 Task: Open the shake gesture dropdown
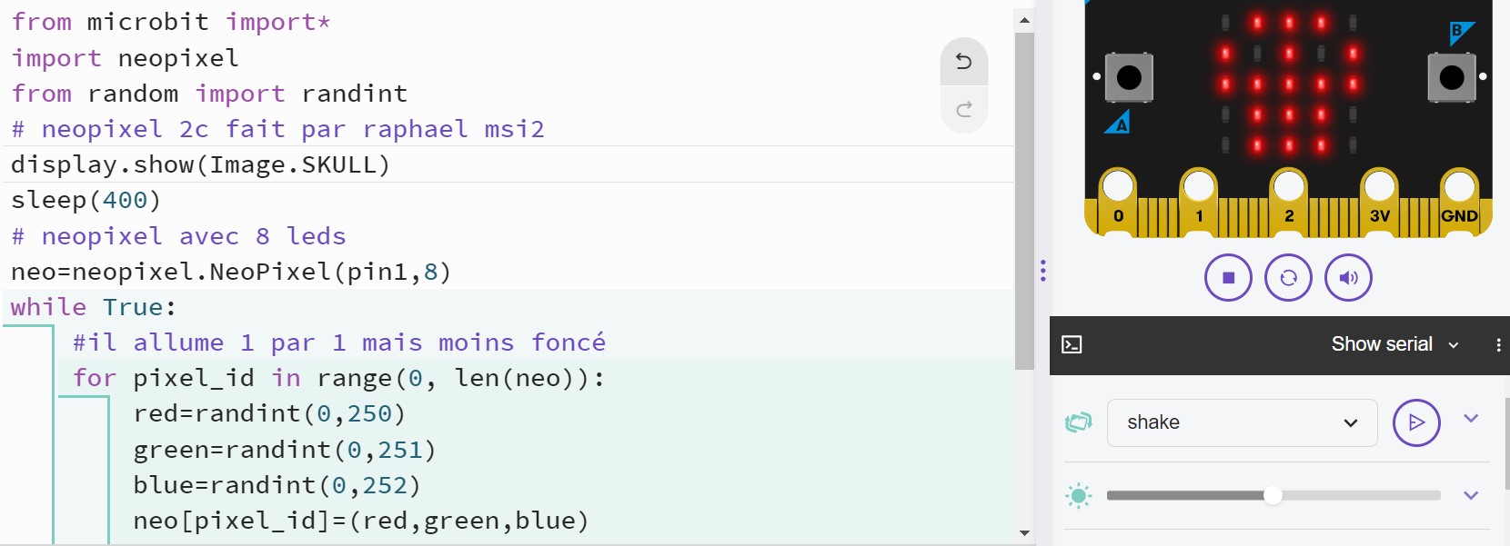[1242, 422]
